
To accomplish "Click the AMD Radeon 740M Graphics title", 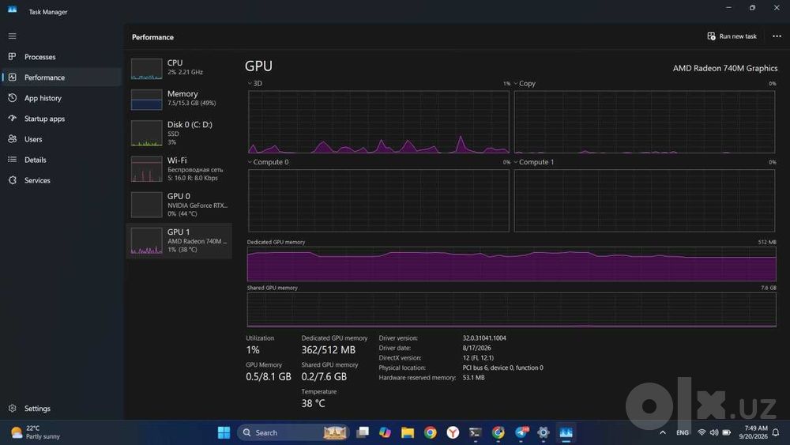I will click(725, 68).
